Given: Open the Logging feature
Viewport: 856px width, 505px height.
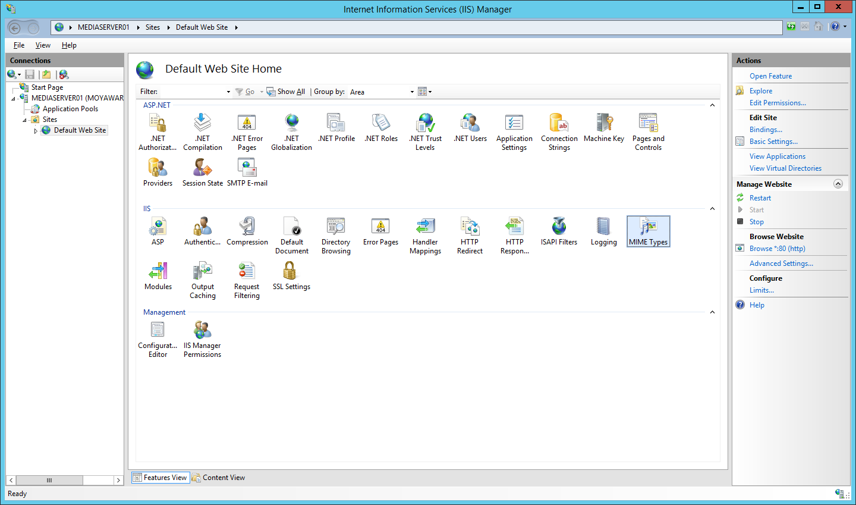Looking at the screenshot, I should pyautogui.click(x=603, y=231).
